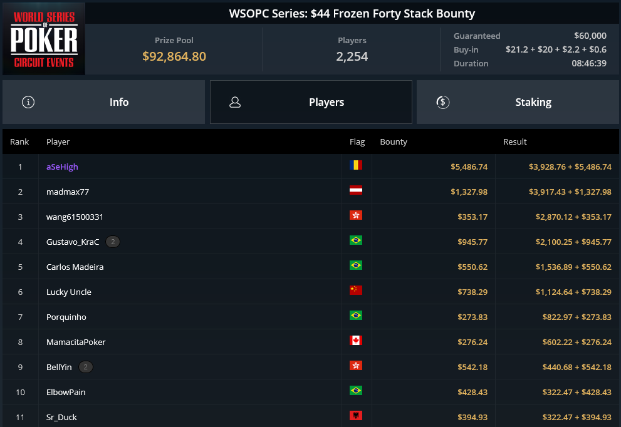Click the guaranteed amount $60,000
Viewport: 621px width, 427px height.
tap(590, 36)
